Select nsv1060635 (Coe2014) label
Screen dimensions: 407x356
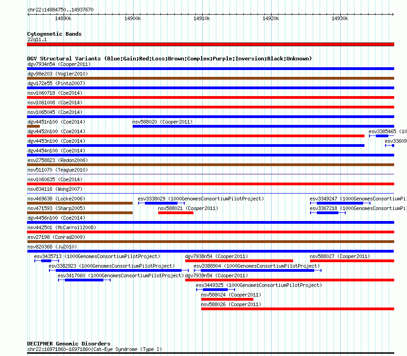[x=55, y=179]
